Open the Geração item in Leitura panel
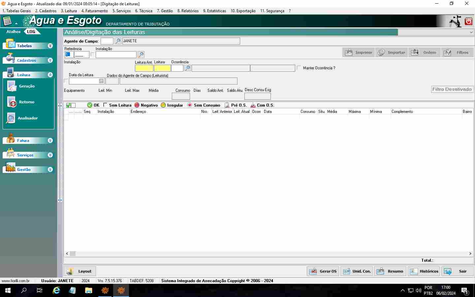 (26, 86)
